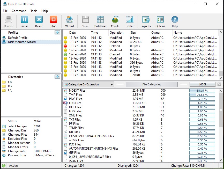Click the Displayed: 1204 status bar text
224x169 pixels.
(x=128, y=166)
